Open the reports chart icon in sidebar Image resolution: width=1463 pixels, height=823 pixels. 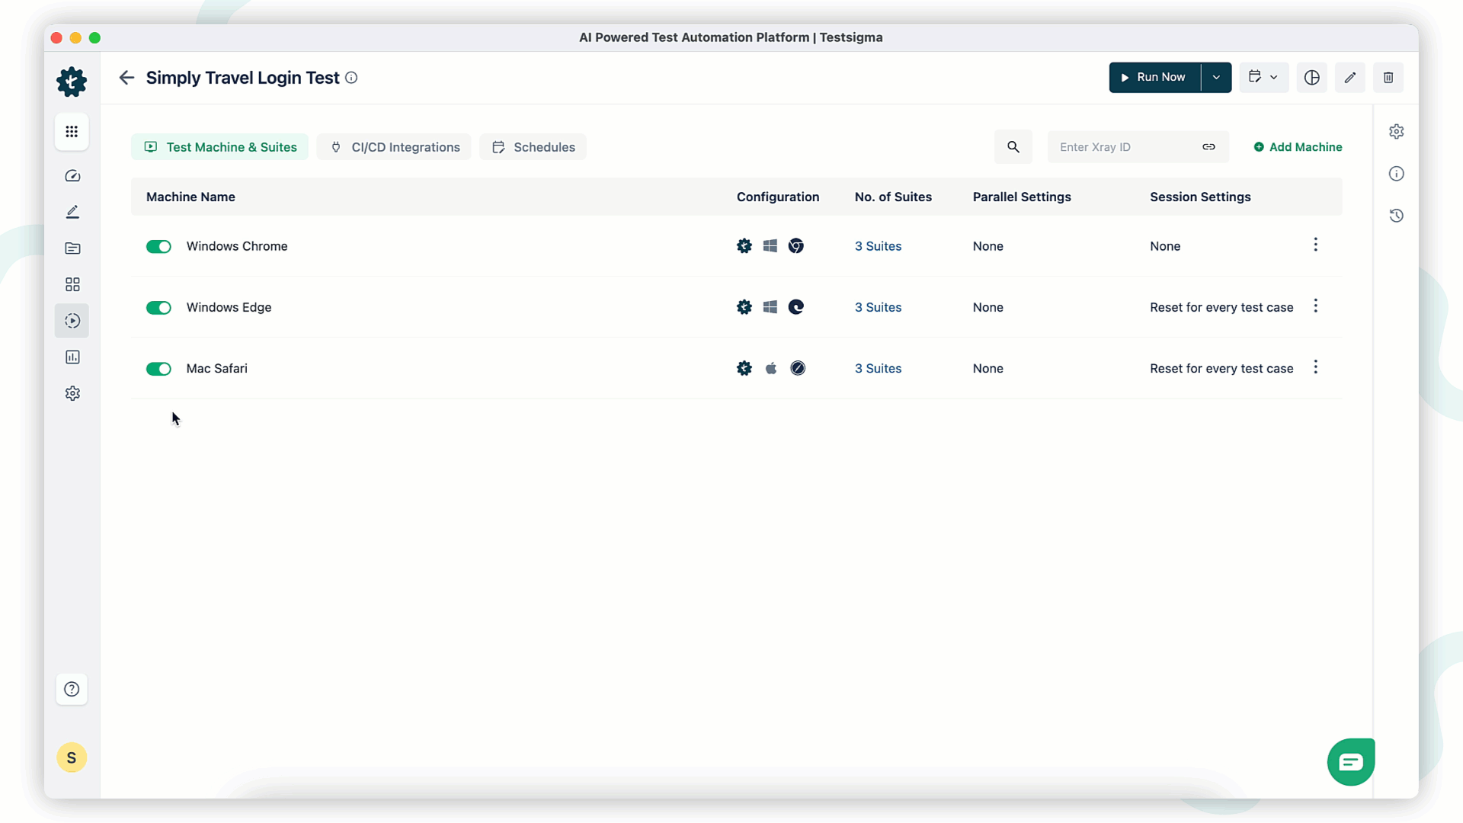pos(72,357)
